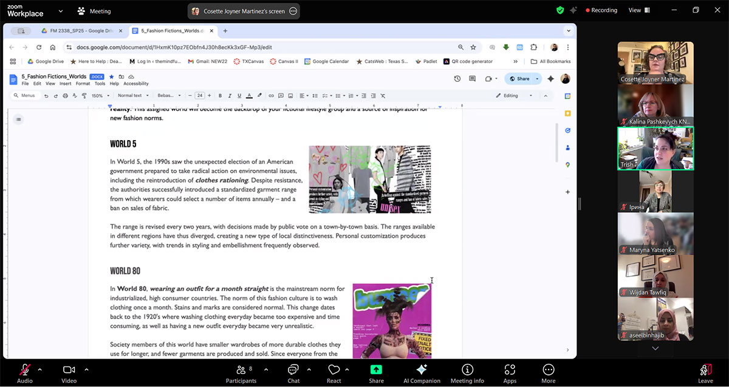Click the Docs redo arrow
Viewport: 729px width, 387px height.
pyautogui.click(x=55, y=96)
